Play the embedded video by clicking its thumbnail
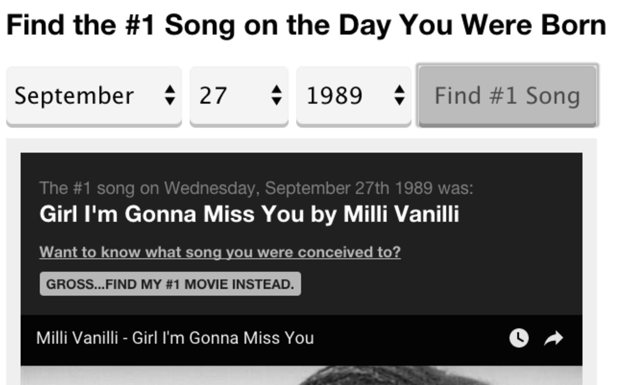 pyautogui.click(x=301, y=376)
